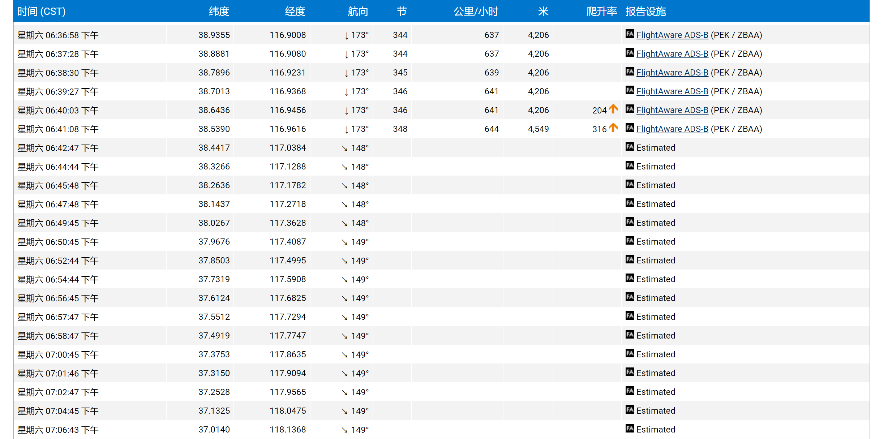Select latitude value 38.9355

point(214,35)
